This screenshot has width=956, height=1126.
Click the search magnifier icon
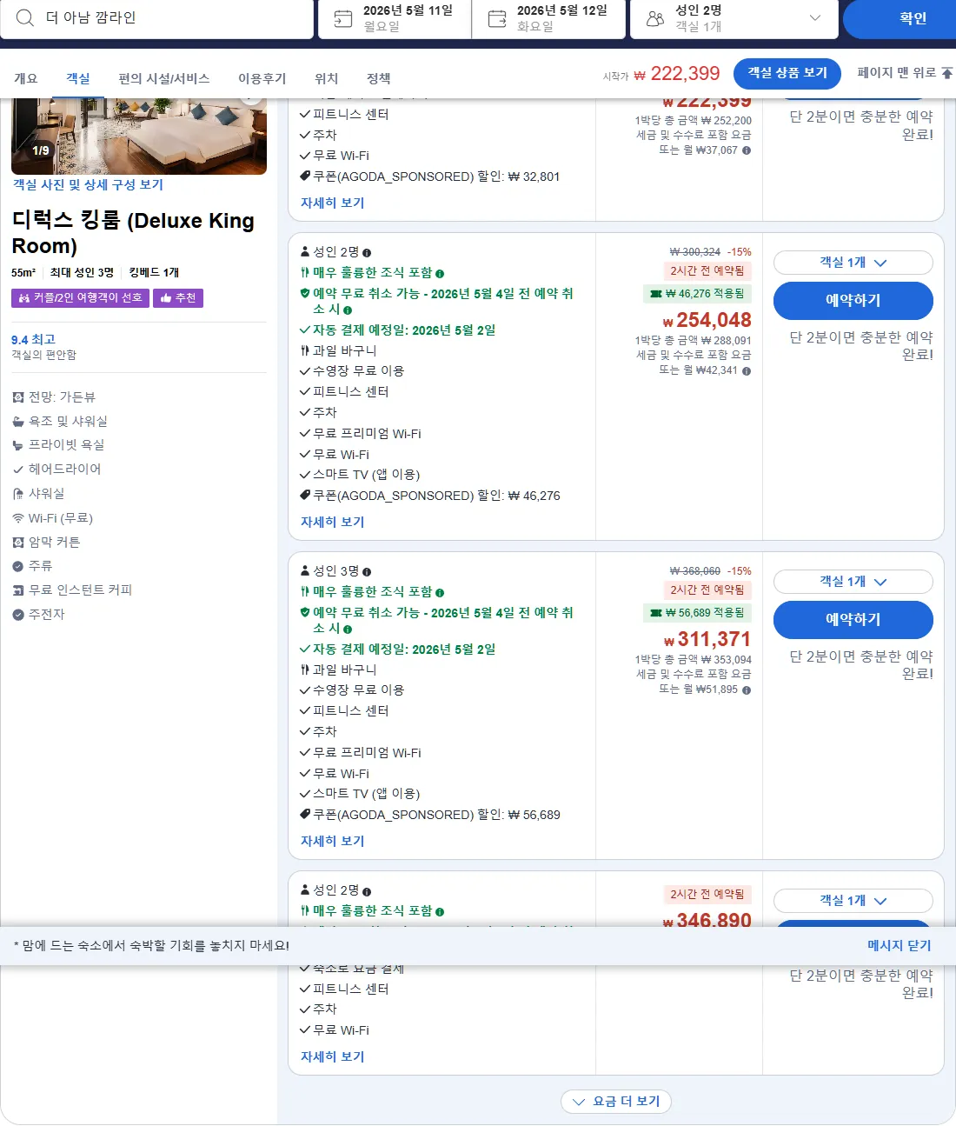pos(25,18)
